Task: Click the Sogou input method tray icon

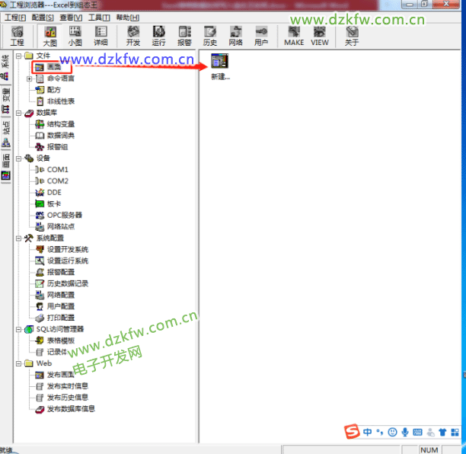Action: [x=351, y=433]
